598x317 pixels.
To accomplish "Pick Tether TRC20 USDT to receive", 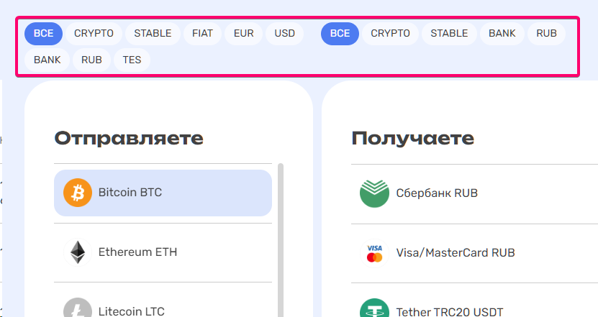I will tap(450, 312).
